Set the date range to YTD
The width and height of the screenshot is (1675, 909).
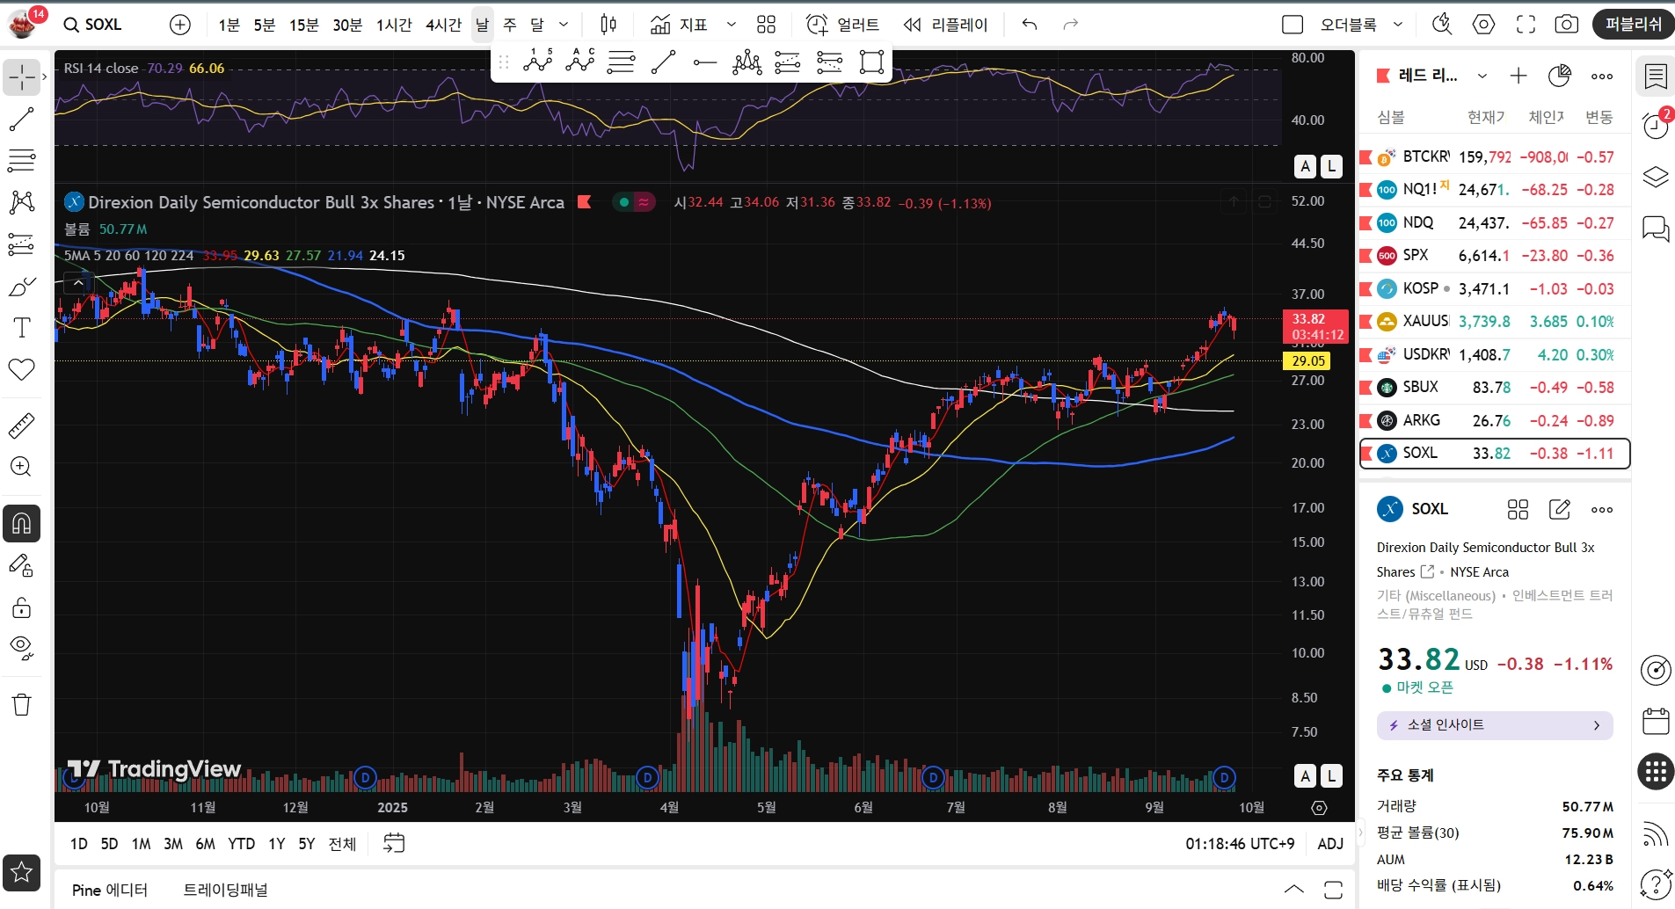point(241,844)
